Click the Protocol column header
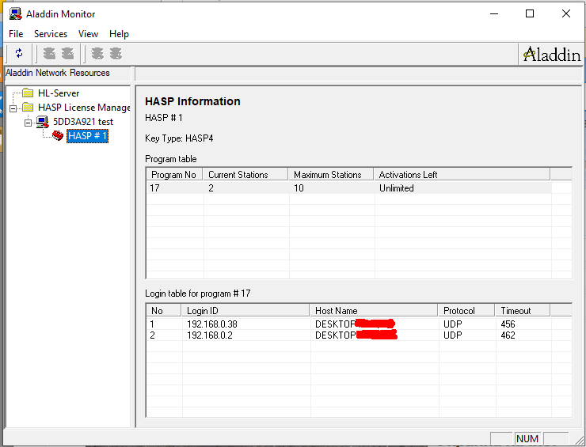The image size is (586, 447). pyautogui.click(x=466, y=311)
